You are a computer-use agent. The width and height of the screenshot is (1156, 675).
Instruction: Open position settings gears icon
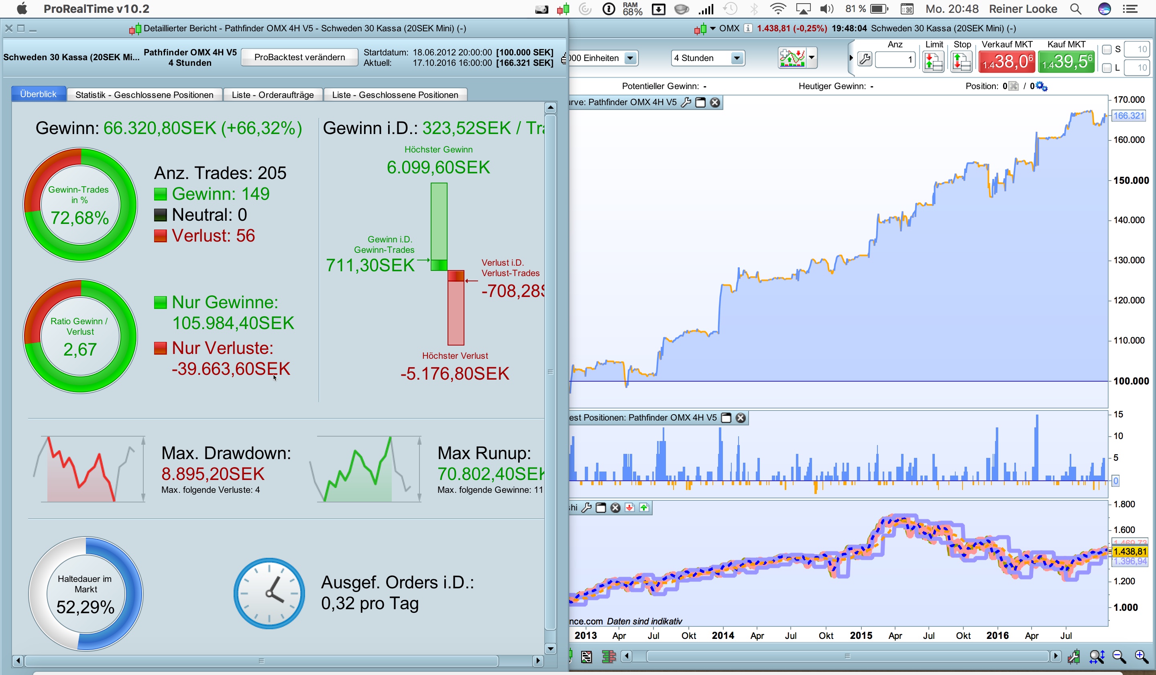[1042, 86]
